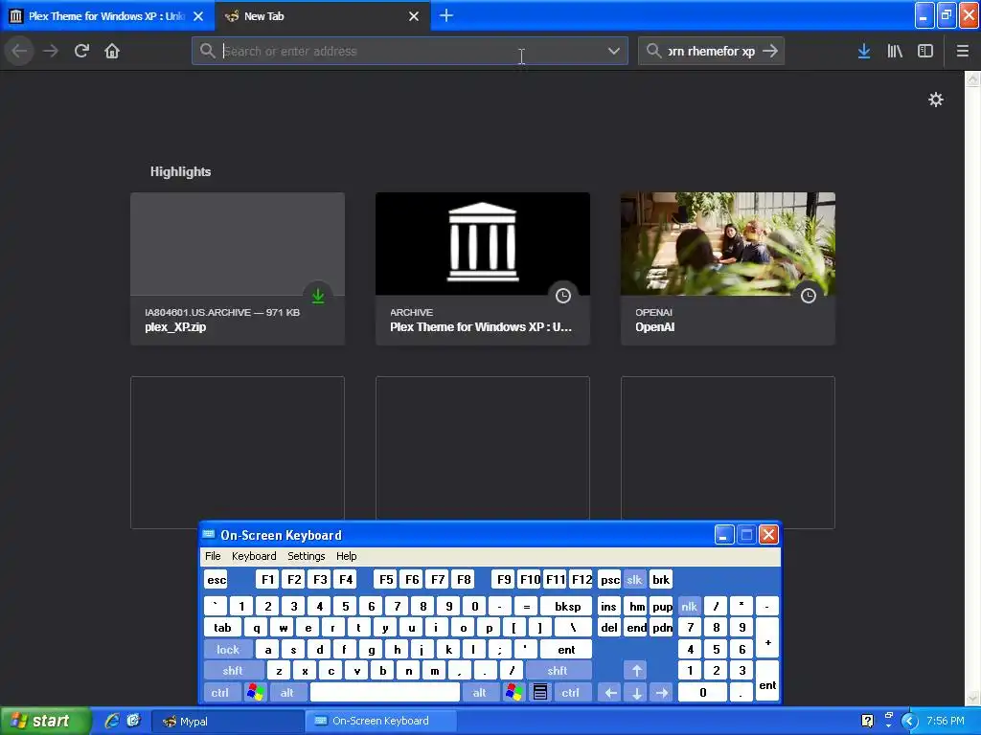Viewport: 981px width, 735px height.
Task: Click the psc print screen key
Action: 610,579
